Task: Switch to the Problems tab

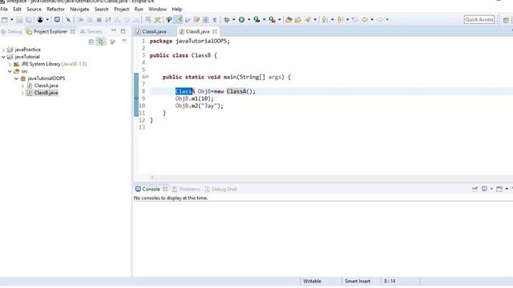Action: [186, 189]
